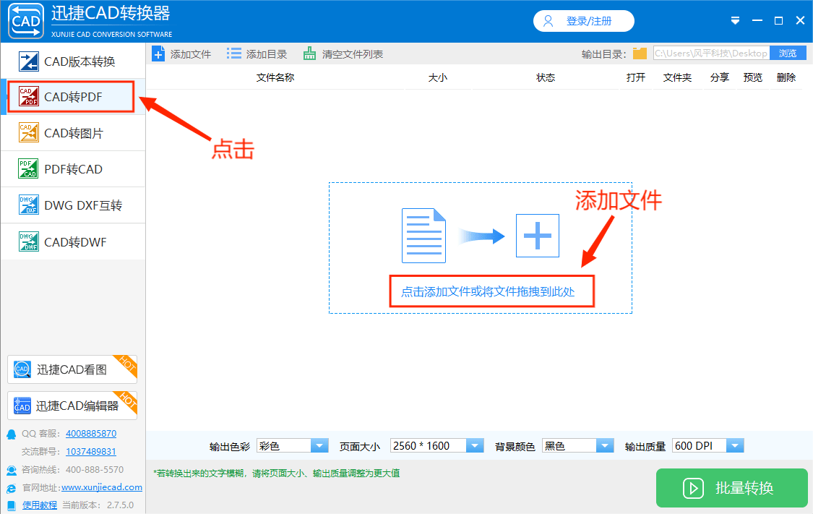Click the CAD to image icon

tap(28, 133)
